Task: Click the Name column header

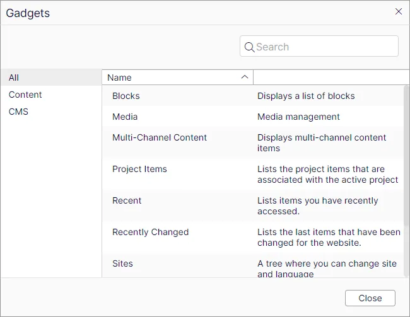Action: tap(177, 78)
